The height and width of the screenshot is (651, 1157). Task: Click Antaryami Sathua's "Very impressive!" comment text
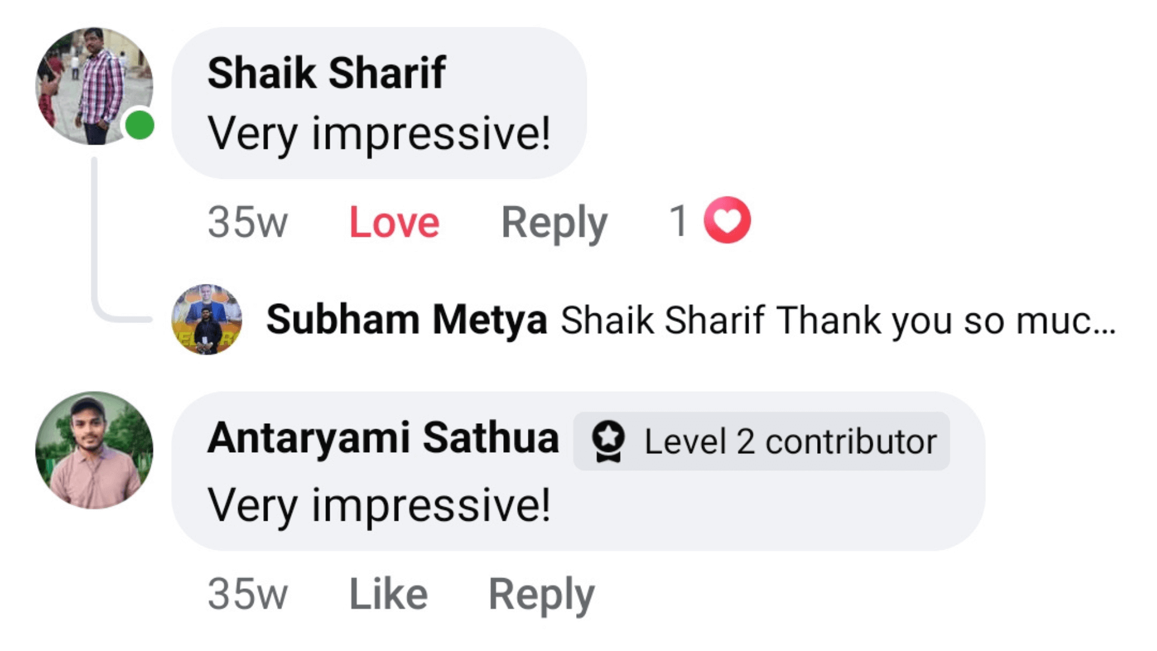click(378, 505)
